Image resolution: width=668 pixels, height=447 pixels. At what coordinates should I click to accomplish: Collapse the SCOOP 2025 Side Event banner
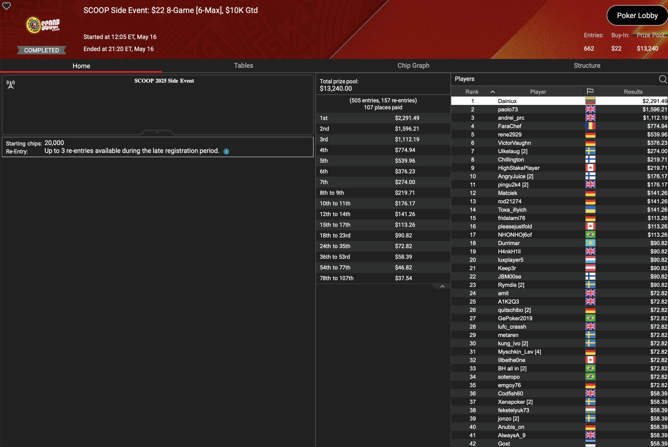tap(157, 132)
